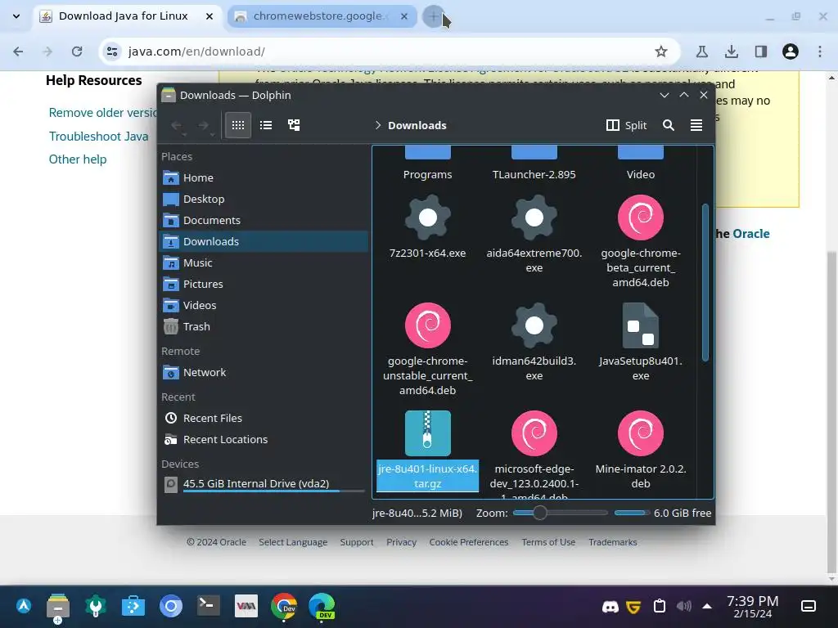Open Chrome tab search dropdown
The width and height of the screenshot is (838, 628).
[16, 16]
